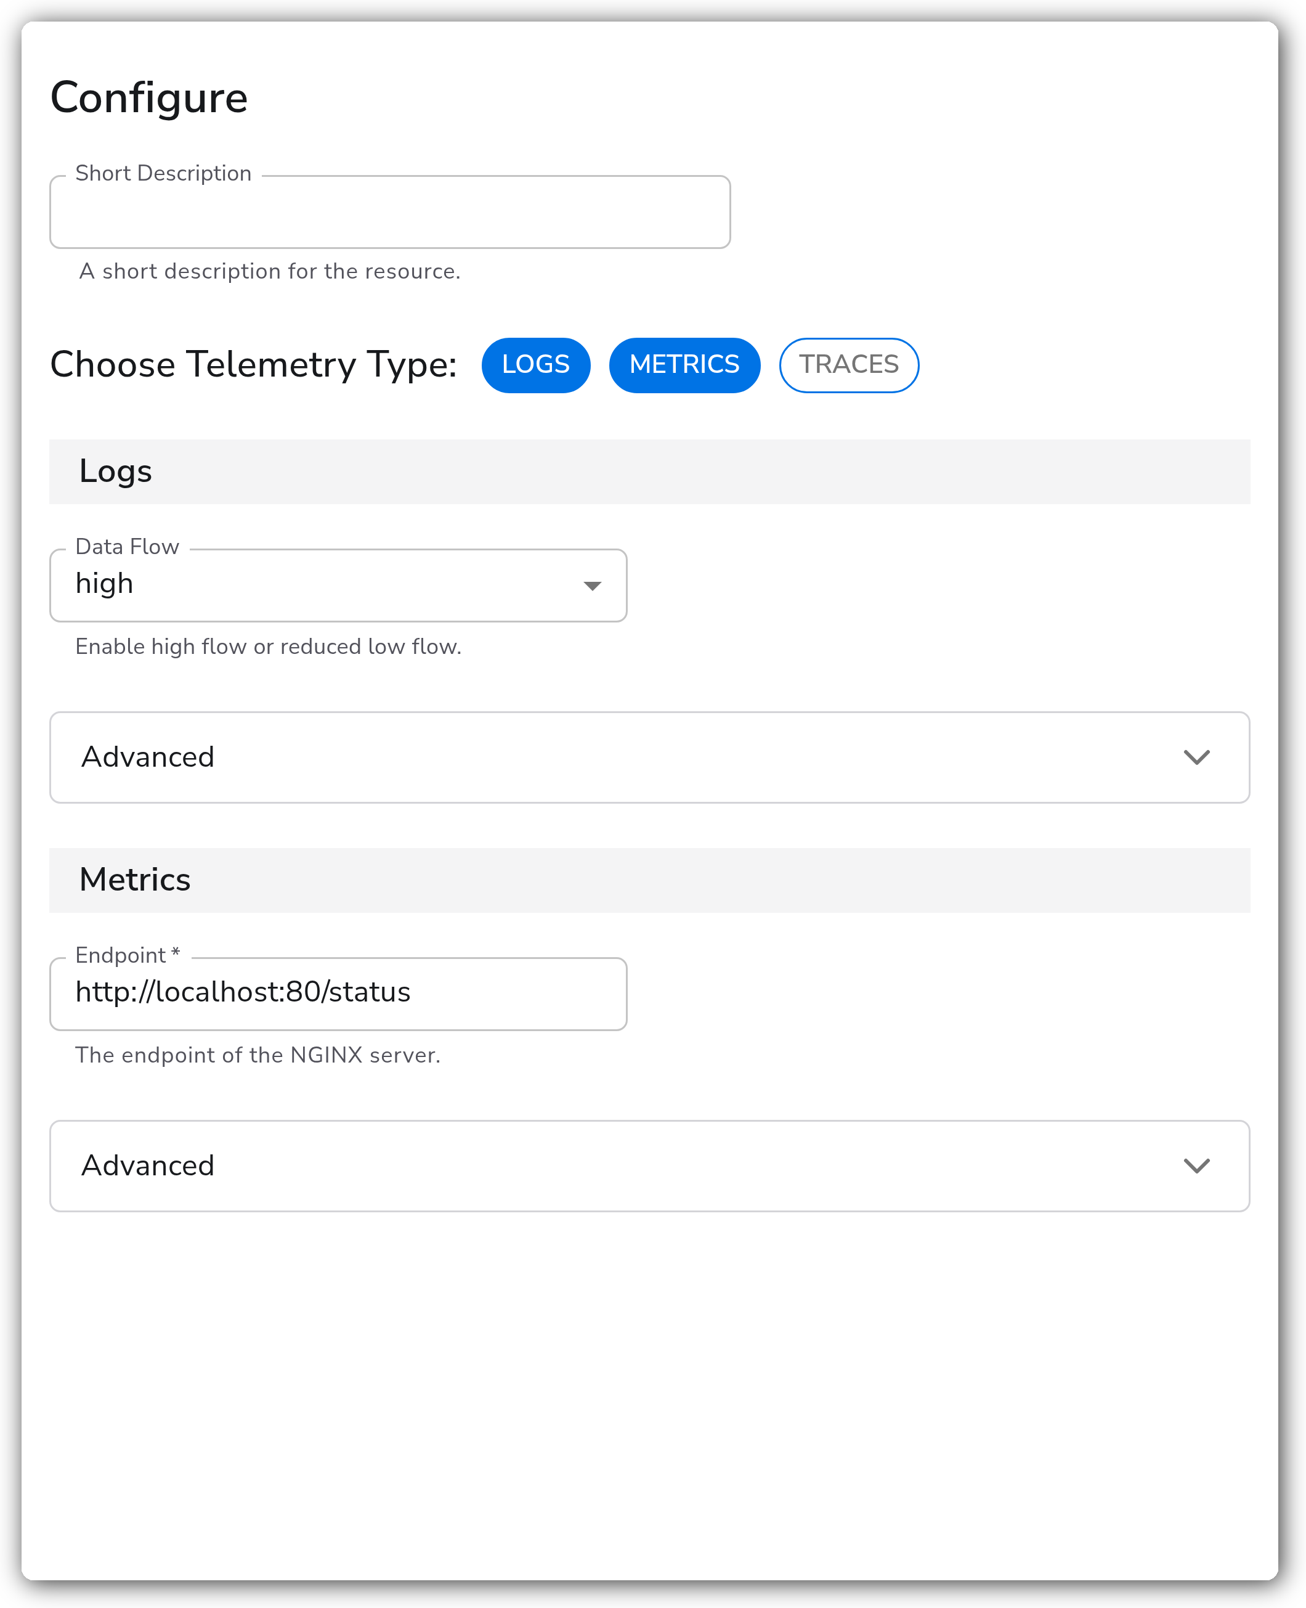Click the Endpoint input field
Screen dimensions: 1306x1608
(x=338, y=994)
